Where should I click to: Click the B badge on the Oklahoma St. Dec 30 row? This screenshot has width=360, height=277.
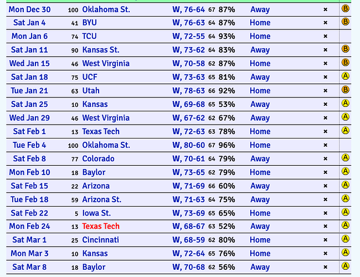345,9
